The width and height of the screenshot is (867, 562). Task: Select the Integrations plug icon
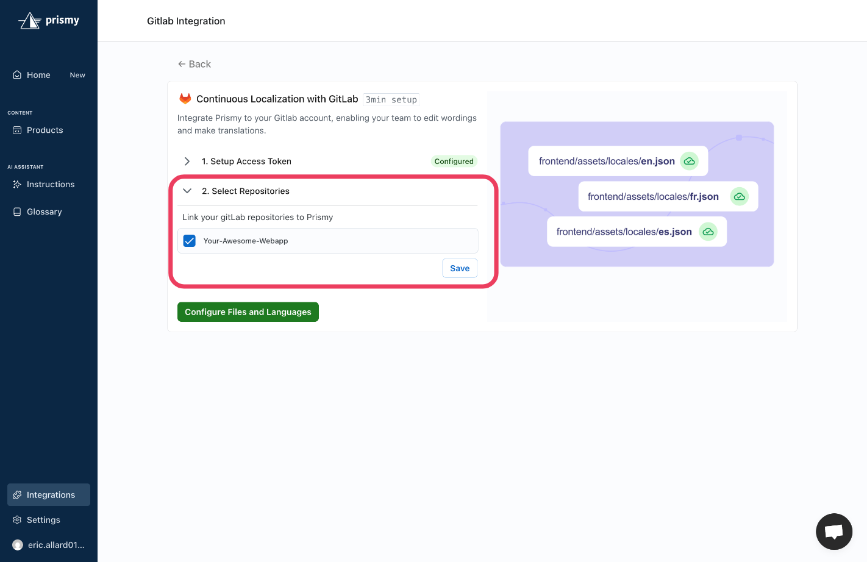(16, 494)
